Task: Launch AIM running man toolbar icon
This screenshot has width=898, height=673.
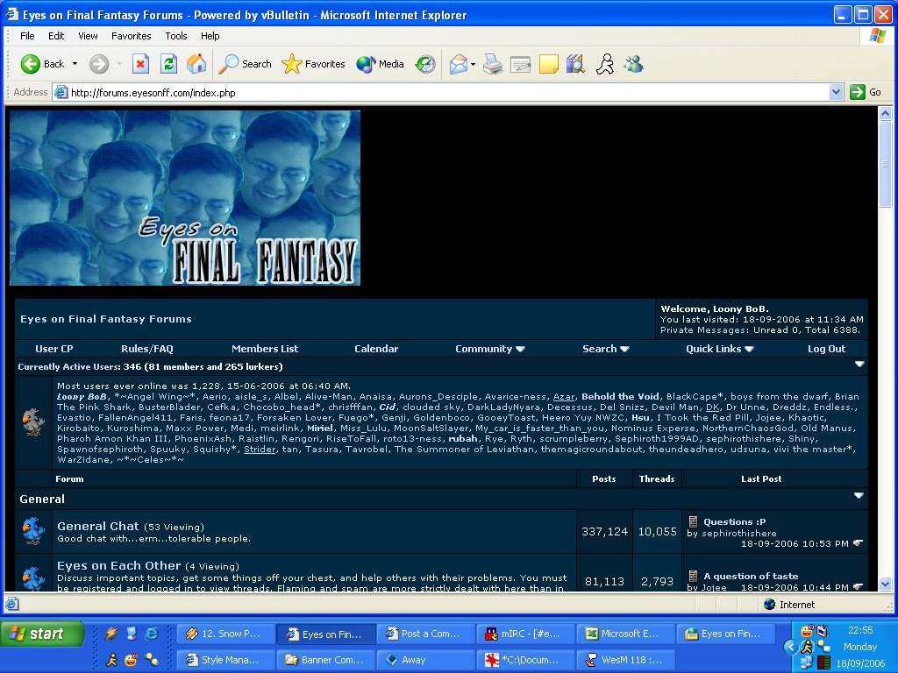Action: 605,63
